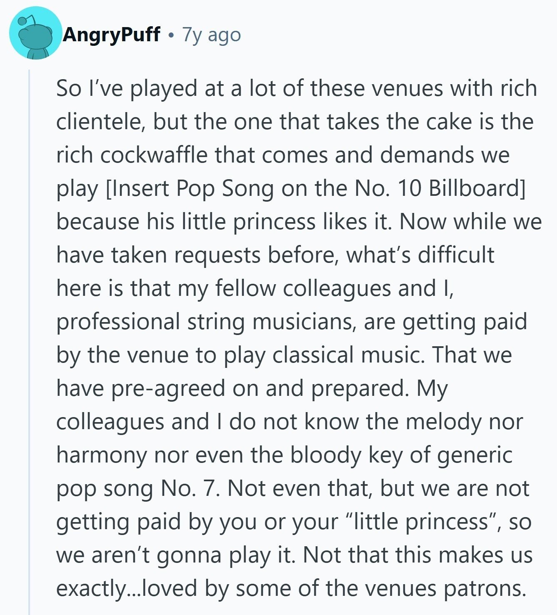Screen dimensions: 557x615
Task: Open the AngryPuff user profile link
Action: coord(111,35)
